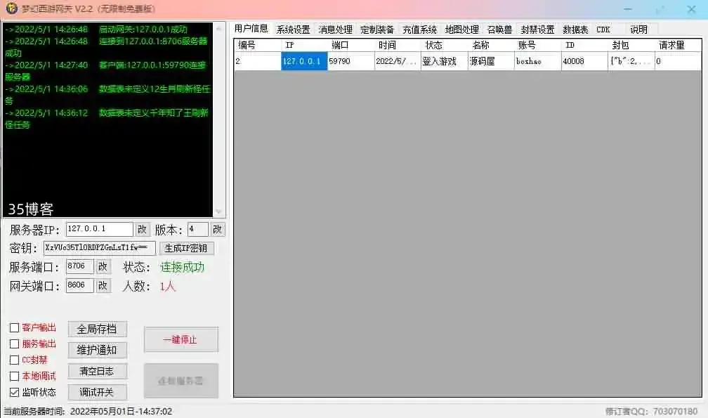Focus the 密钥 input field
This screenshot has width=708, height=418.
coord(99,248)
